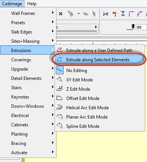Activate the No Editing mode icon
Image resolution: width=147 pixels, height=162 pixels.
(x=60, y=70)
